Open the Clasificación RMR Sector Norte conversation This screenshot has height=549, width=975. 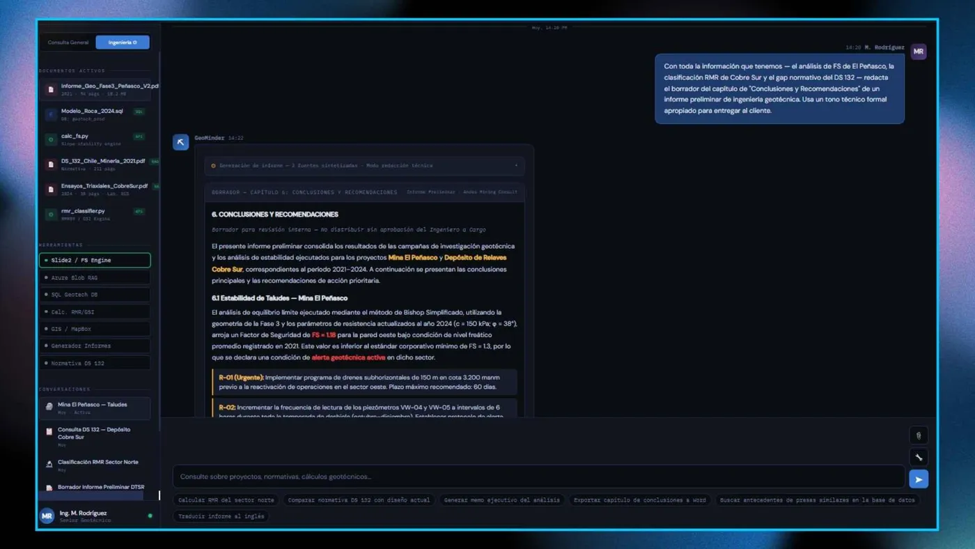[x=95, y=465]
